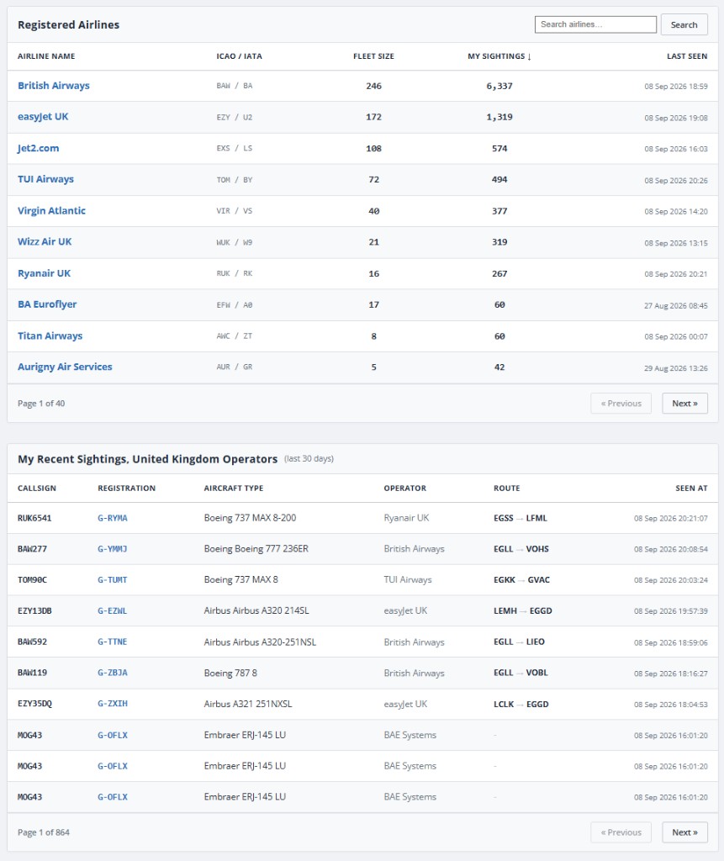Open registration G-TUMT
The height and width of the screenshot is (861, 724).
[x=113, y=580]
